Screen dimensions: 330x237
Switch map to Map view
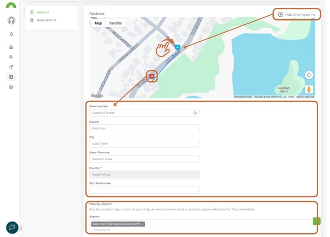click(x=98, y=23)
